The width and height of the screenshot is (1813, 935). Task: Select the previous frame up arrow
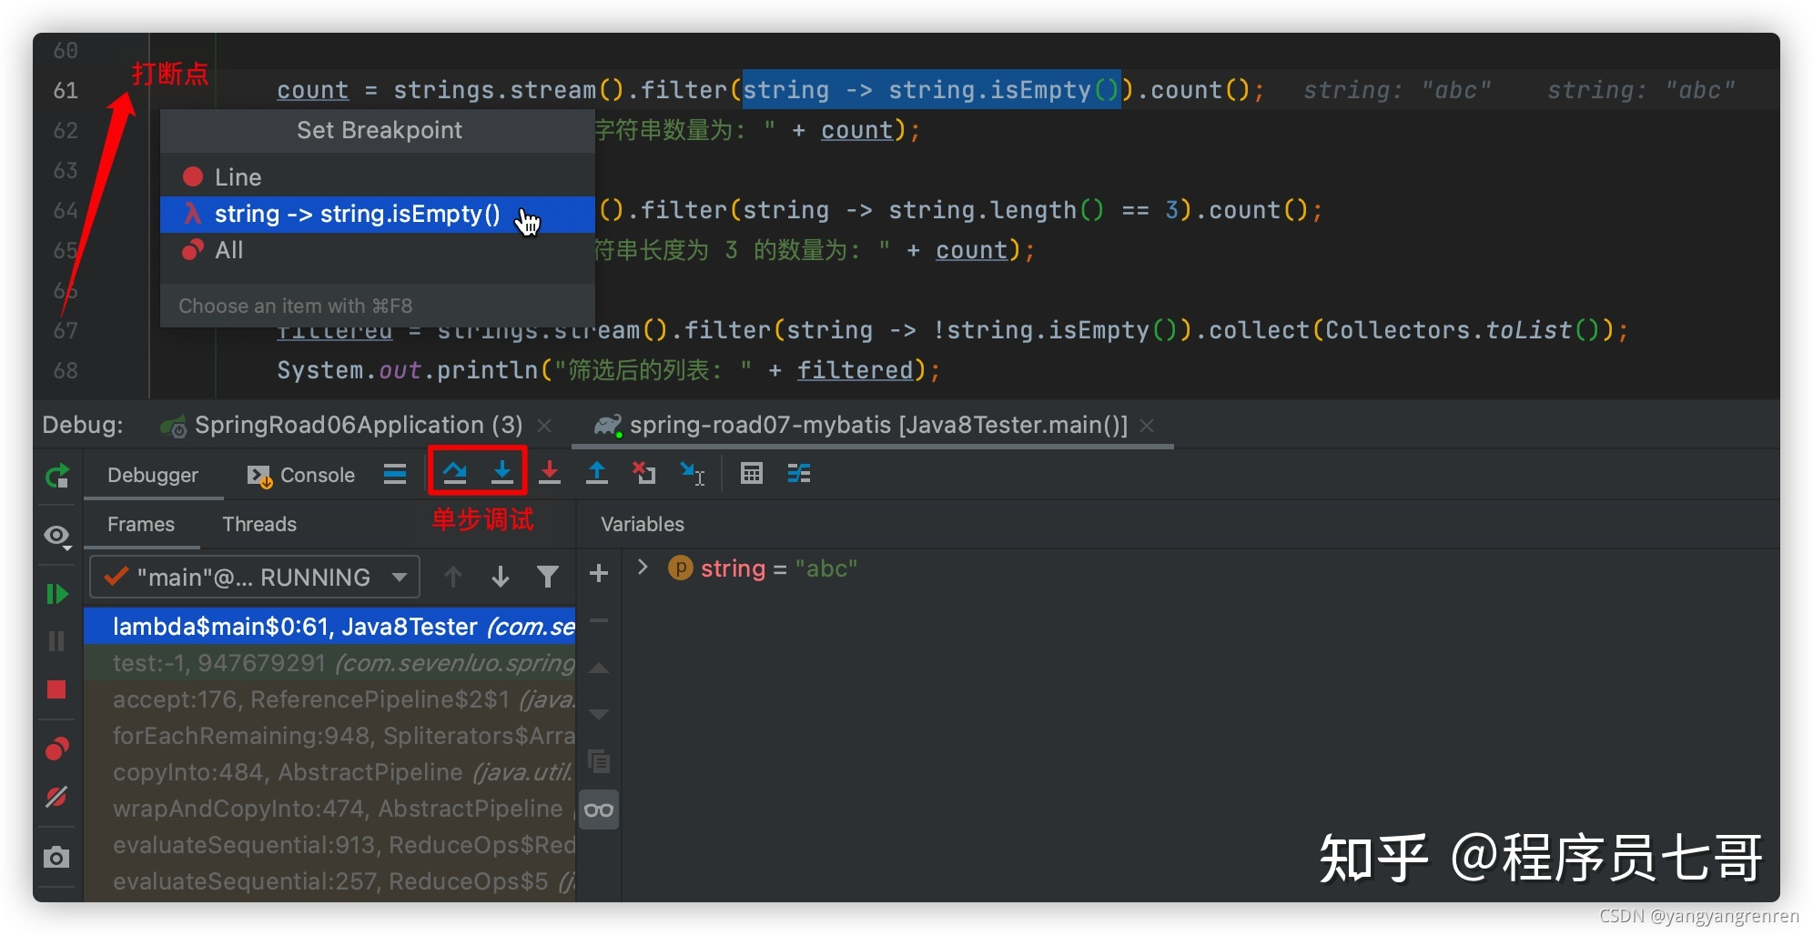click(452, 577)
